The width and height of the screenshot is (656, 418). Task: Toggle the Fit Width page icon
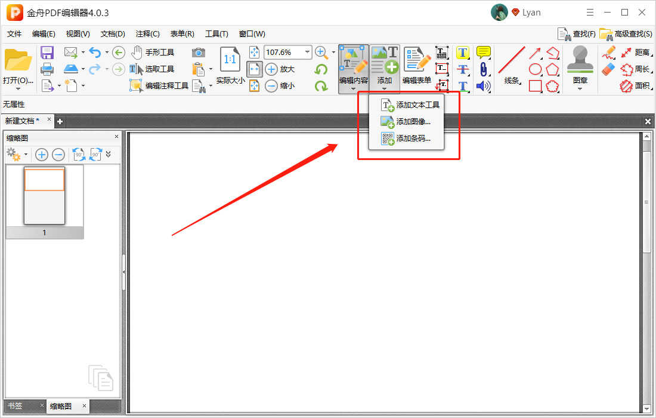(255, 69)
